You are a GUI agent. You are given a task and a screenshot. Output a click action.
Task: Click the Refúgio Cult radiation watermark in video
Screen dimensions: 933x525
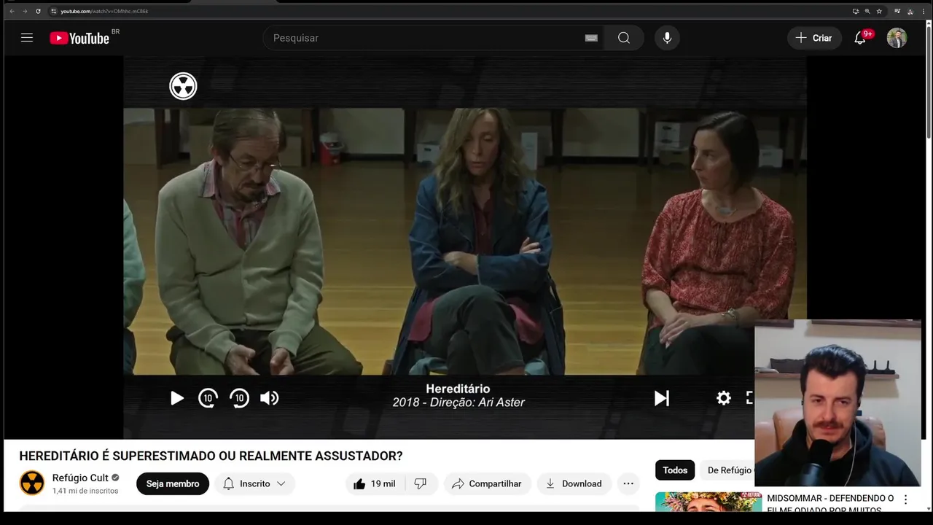click(183, 86)
